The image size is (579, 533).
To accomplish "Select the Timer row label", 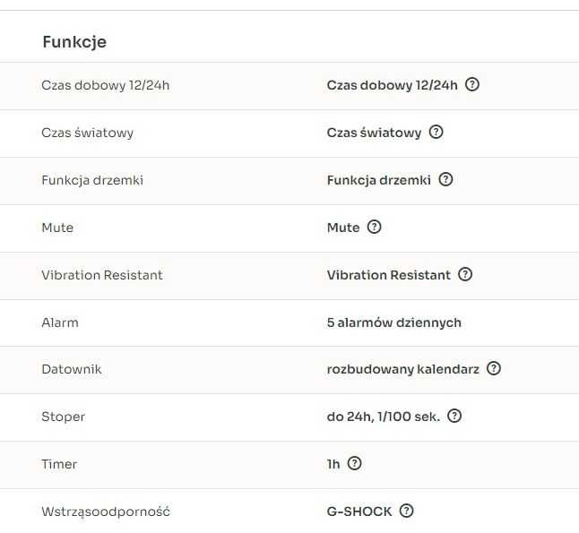I will 59,464.
